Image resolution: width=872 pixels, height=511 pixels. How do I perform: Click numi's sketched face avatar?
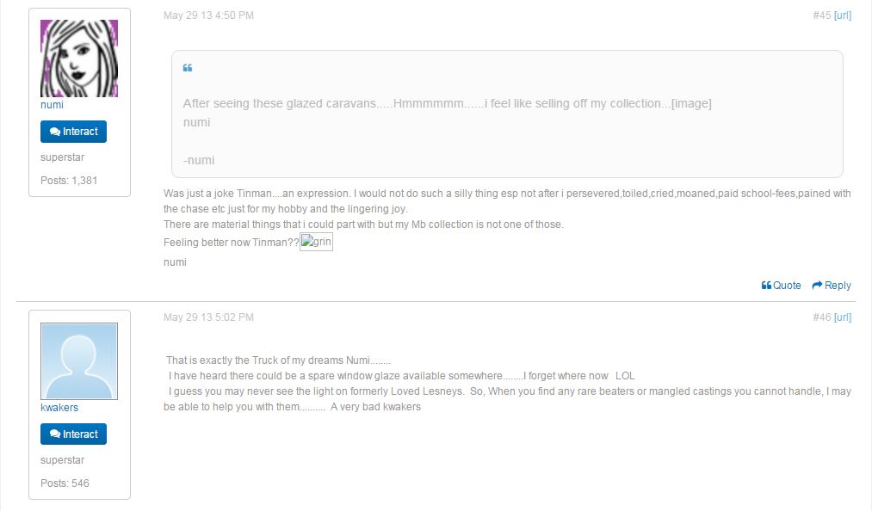(x=79, y=58)
